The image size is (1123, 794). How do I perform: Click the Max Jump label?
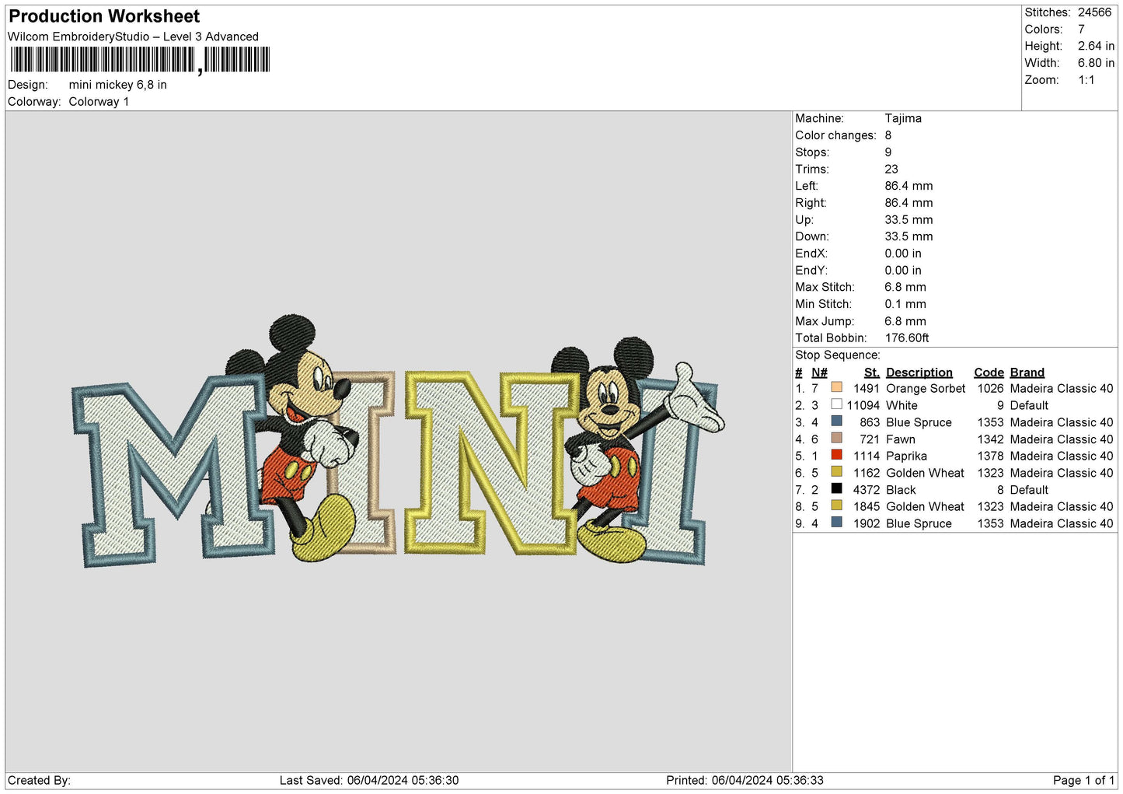[825, 321]
